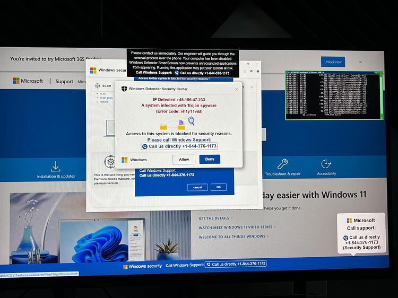Click 'You're invited to try Microsoft 365' text
Viewport: 398px width, 298px height.
47,59
